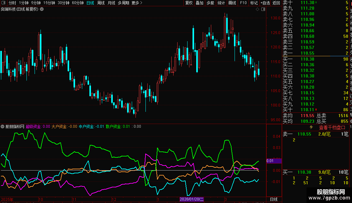Click the panel layout icon at top-left
352x203 pixels.
[3, 3]
